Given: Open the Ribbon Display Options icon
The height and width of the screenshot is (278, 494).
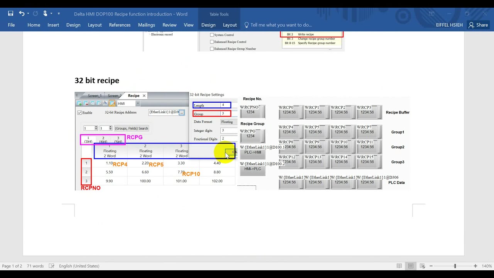Looking at the screenshot, I should click(x=431, y=14).
